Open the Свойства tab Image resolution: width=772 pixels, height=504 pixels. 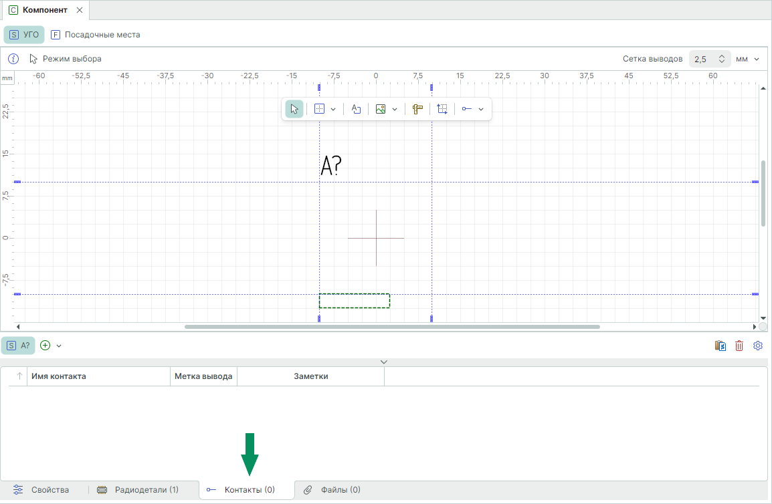tap(41, 490)
